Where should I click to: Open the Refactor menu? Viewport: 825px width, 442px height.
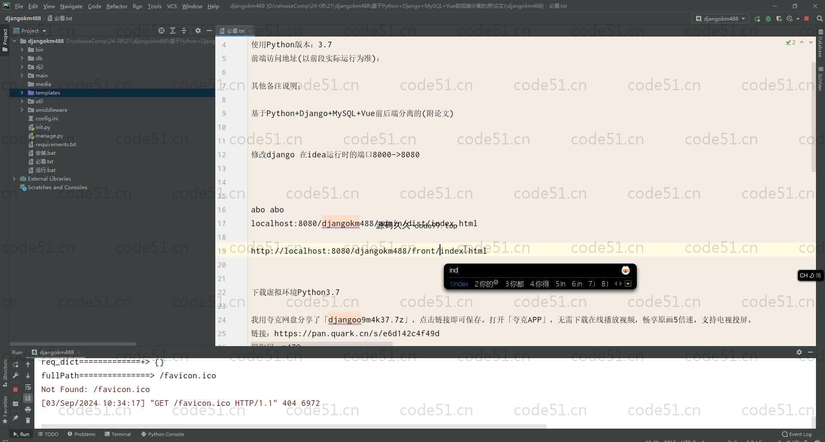117,6
